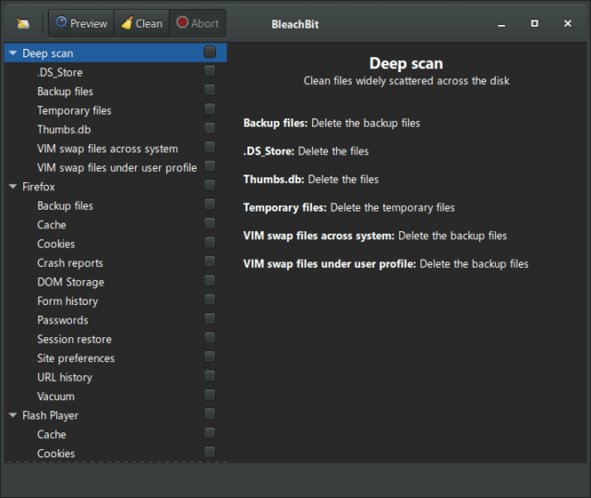Click the Preview button
591x498 pixels.
click(x=81, y=23)
